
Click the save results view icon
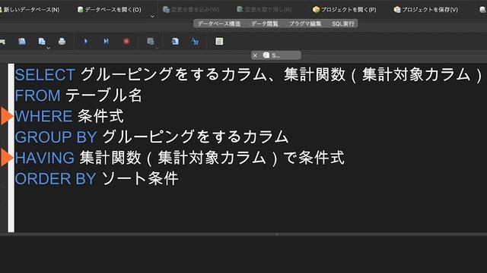point(151,41)
